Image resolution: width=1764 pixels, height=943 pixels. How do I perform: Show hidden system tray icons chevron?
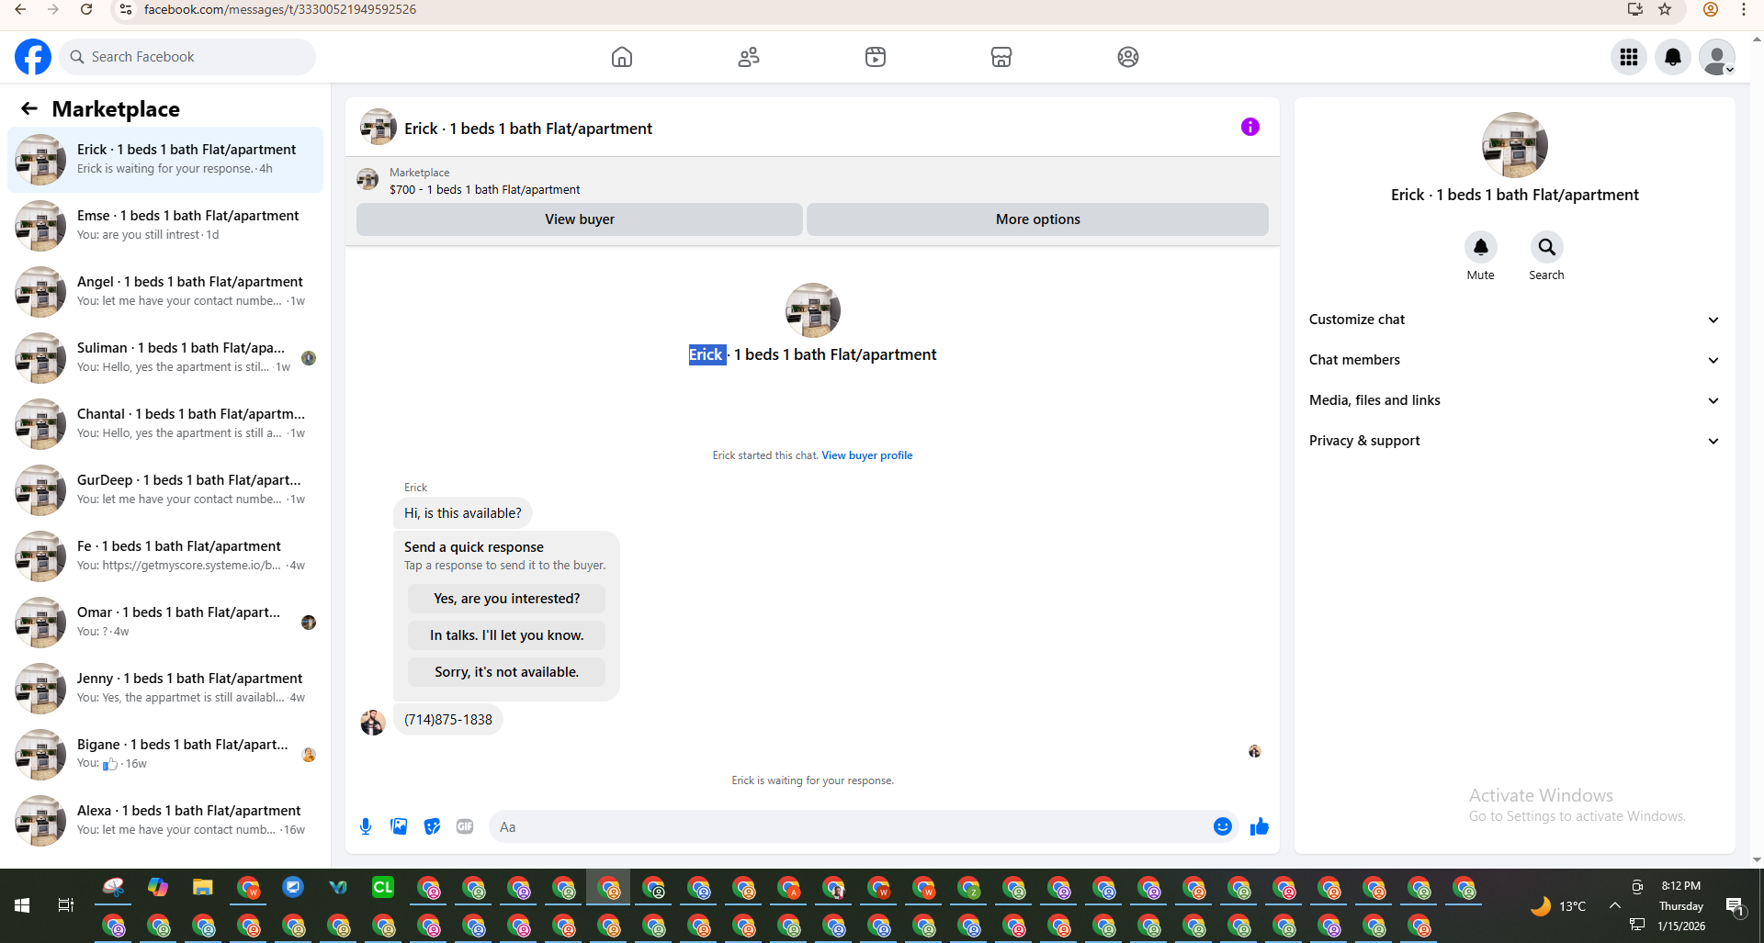click(1614, 905)
